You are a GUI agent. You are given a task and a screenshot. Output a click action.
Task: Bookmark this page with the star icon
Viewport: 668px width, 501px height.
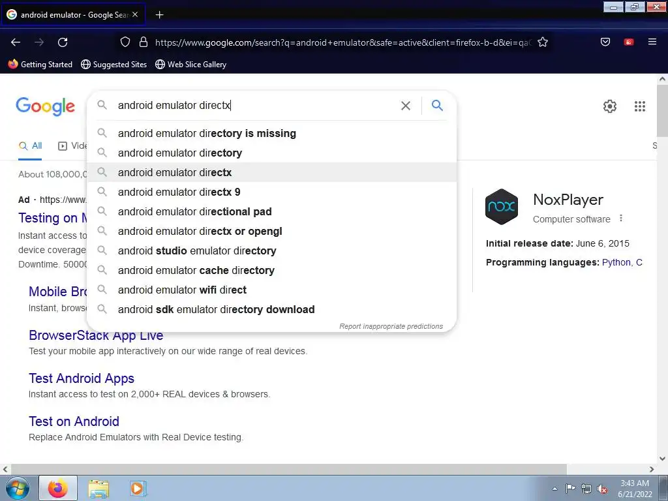pos(543,42)
